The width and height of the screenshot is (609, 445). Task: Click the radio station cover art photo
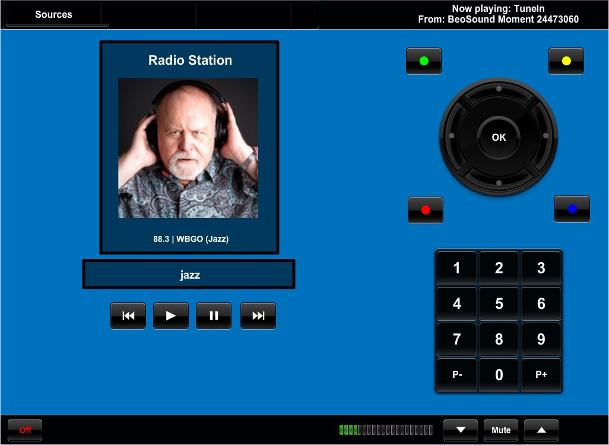(188, 148)
